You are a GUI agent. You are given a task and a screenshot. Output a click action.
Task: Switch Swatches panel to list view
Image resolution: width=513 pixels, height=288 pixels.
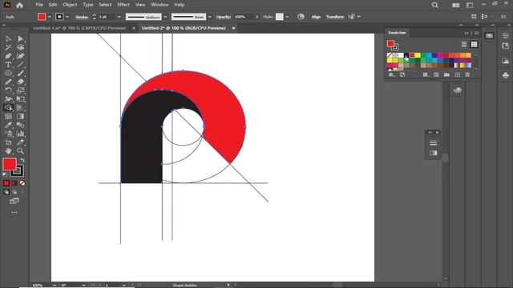coord(464,45)
